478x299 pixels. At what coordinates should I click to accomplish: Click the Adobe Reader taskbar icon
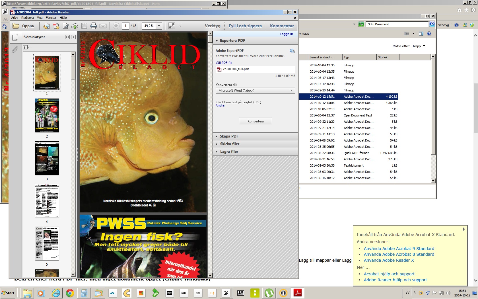click(298, 293)
